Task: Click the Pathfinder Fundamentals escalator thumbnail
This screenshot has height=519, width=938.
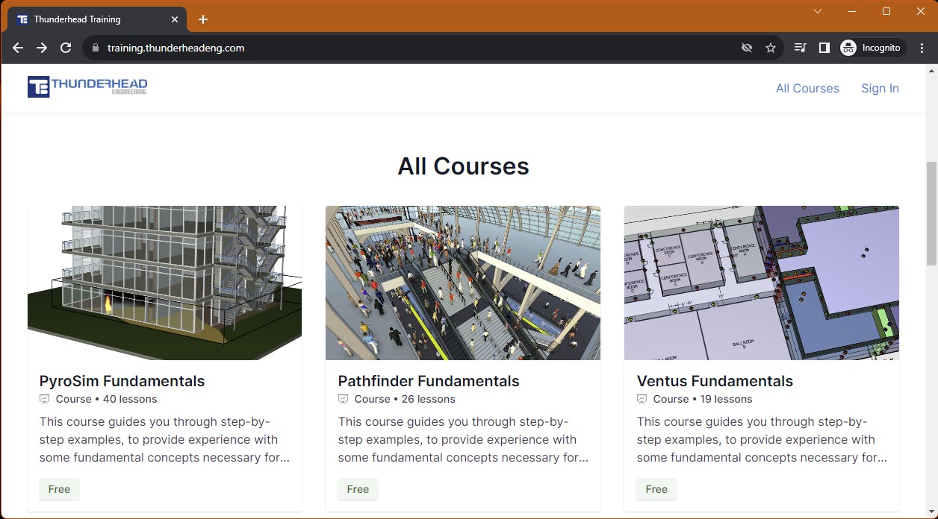Action: tap(463, 283)
